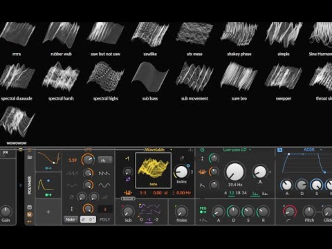Viewport: 332px width, 249px height.
Task: Click the purple wavetable loop icon
Action: pos(128,180)
